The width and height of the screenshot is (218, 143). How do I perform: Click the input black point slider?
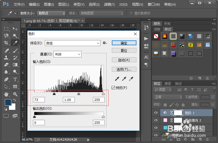pos(54,94)
